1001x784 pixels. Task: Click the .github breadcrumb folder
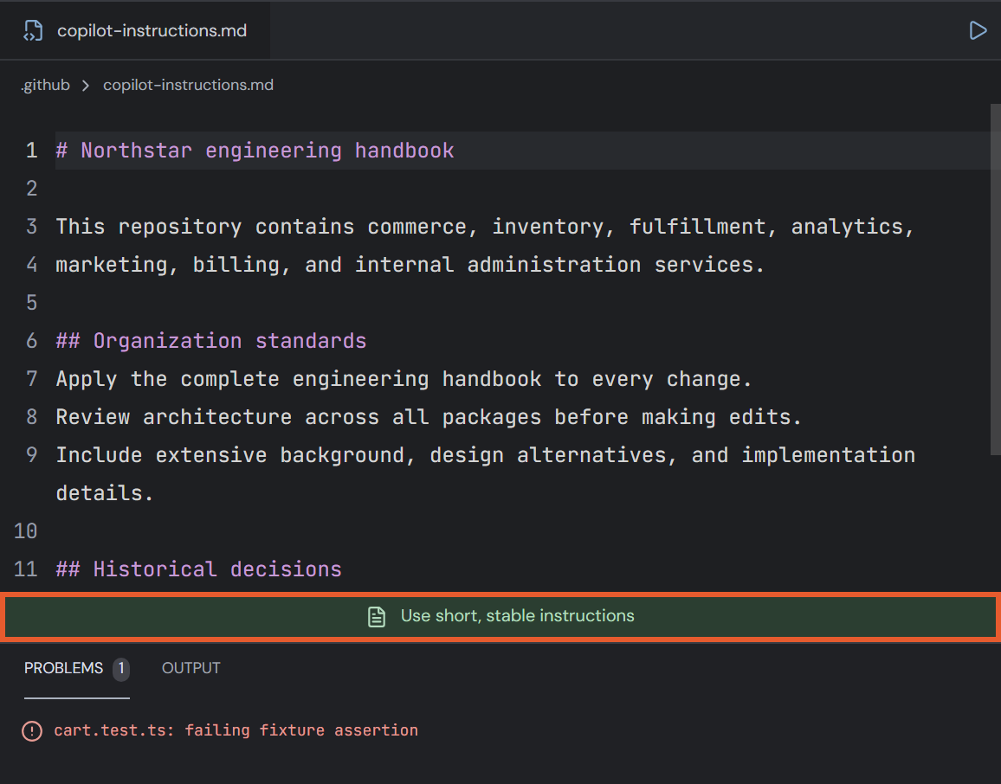tap(45, 85)
